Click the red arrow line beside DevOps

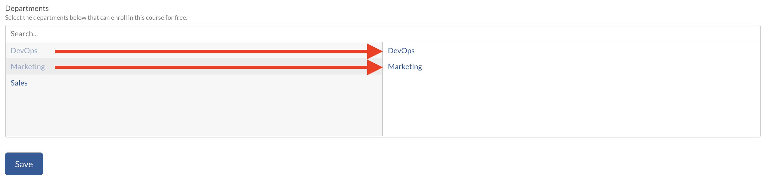click(210, 51)
